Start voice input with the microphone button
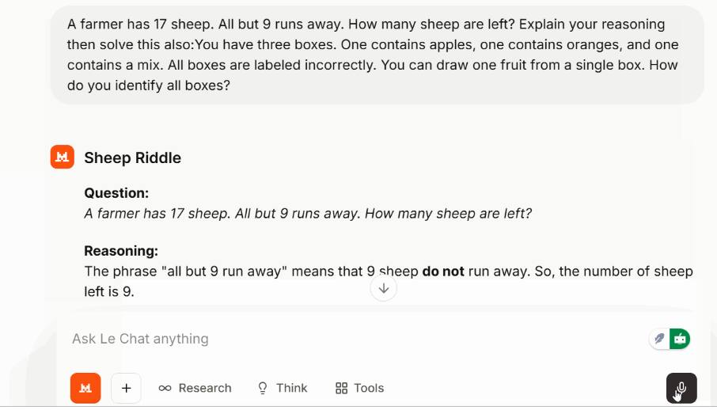The width and height of the screenshot is (717, 410). click(681, 388)
